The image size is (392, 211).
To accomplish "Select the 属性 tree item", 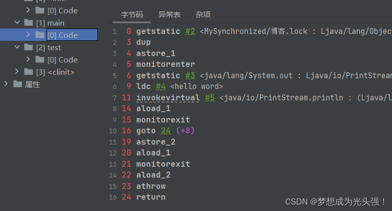I will (32, 85).
